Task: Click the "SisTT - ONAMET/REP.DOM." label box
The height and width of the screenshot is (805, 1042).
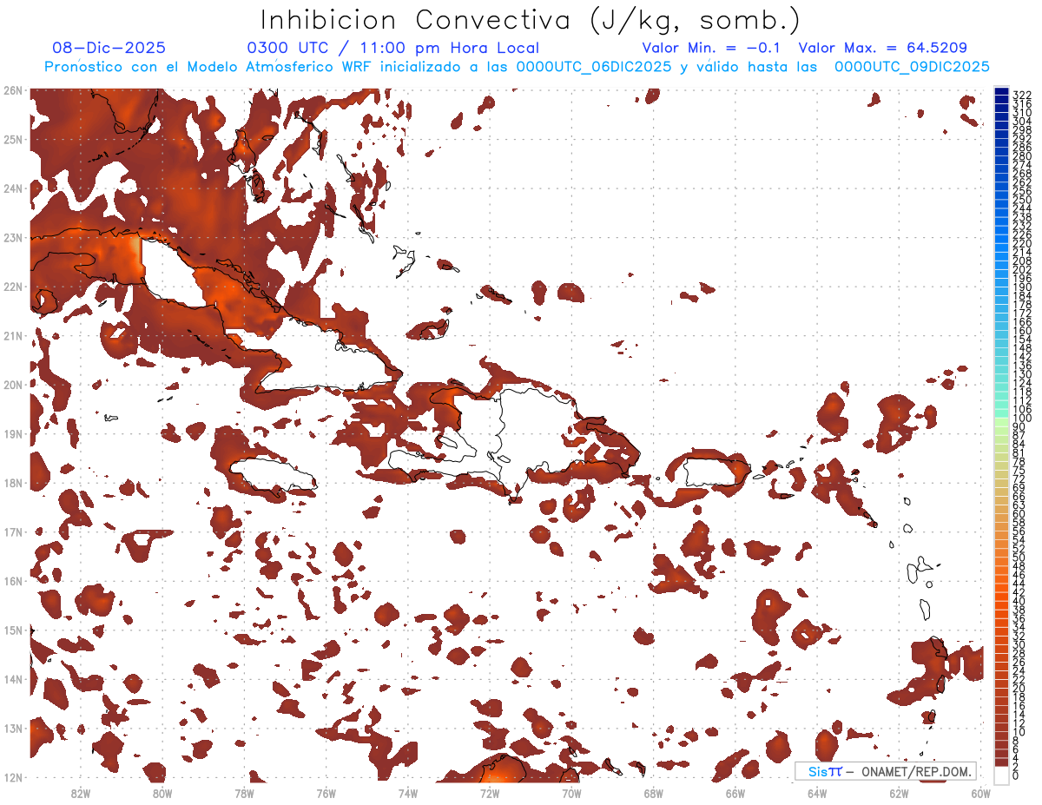Action: [886, 771]
